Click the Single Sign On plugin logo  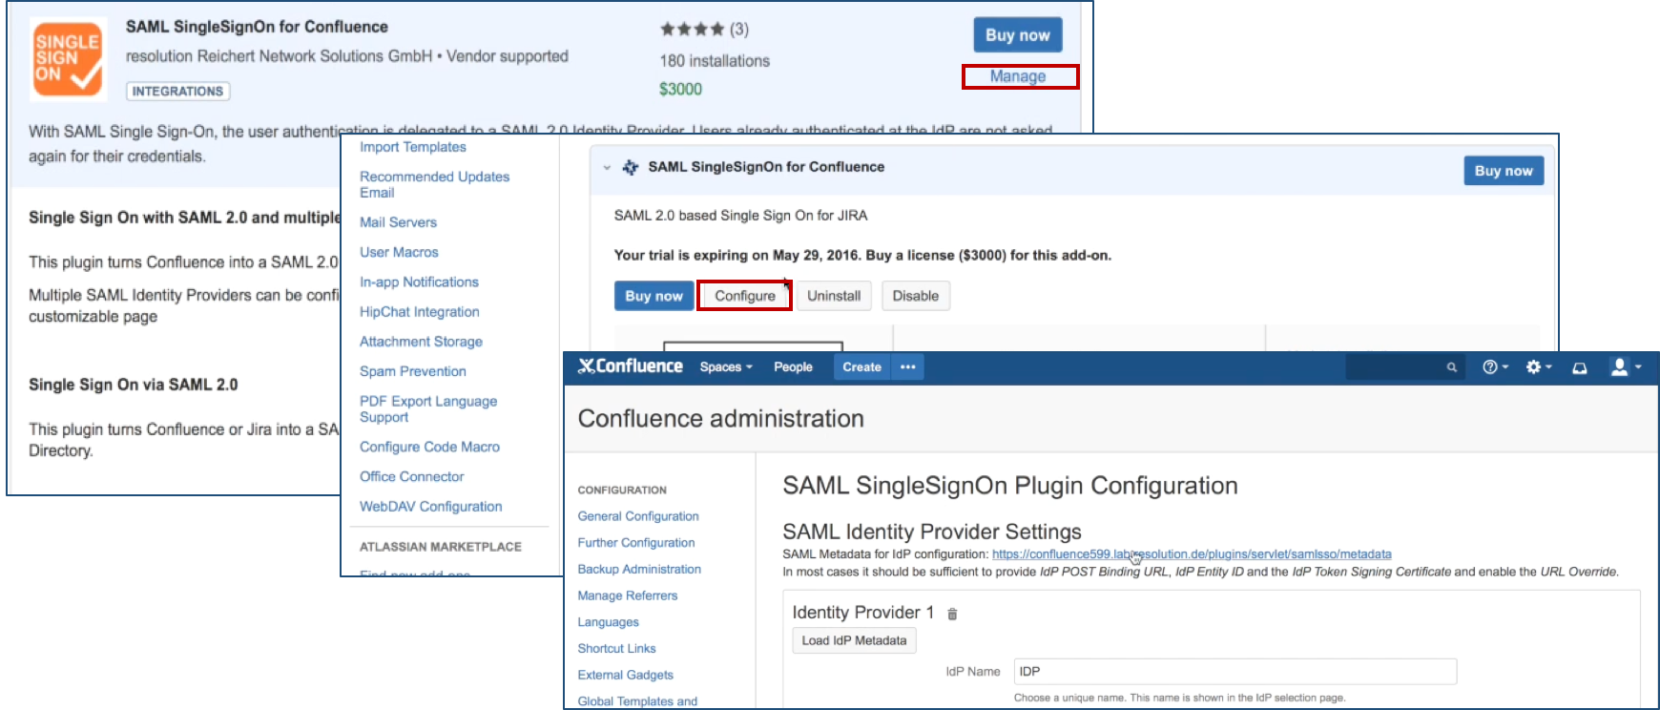tap(68, 58)
